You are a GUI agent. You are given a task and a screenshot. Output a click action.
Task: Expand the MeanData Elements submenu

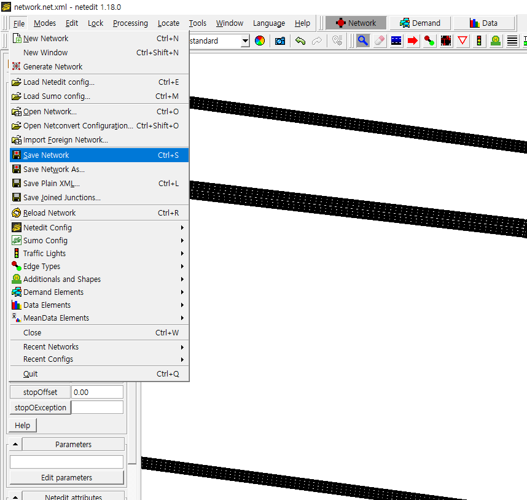pos(100,318)
